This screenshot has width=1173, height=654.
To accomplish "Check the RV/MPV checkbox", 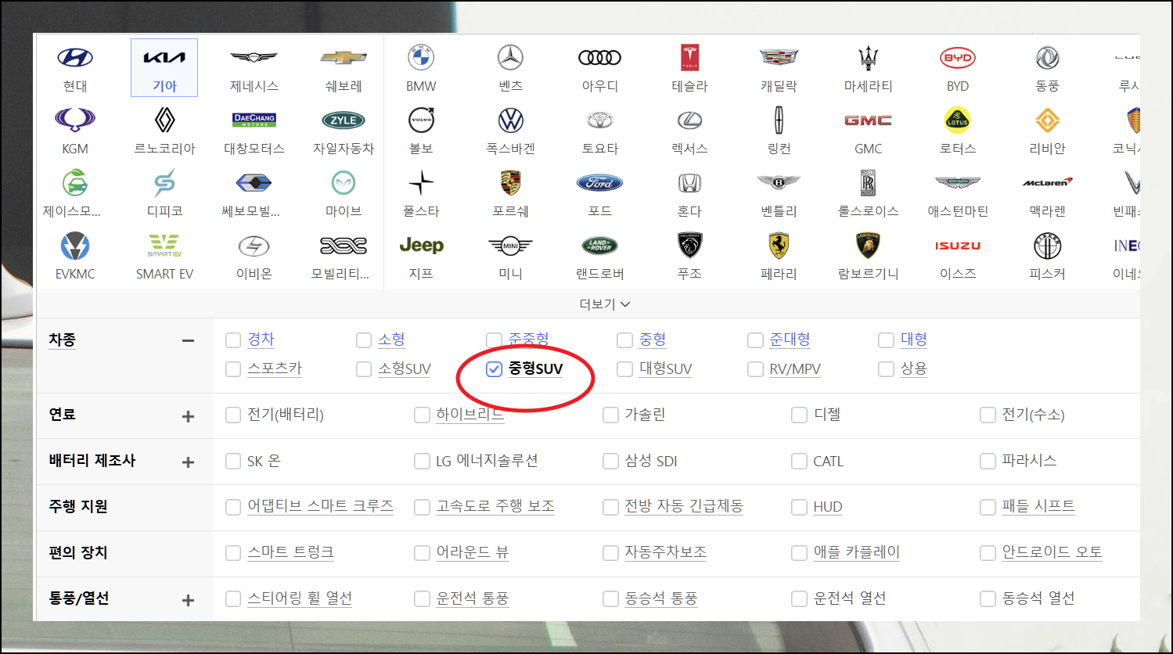I will 755,369.
